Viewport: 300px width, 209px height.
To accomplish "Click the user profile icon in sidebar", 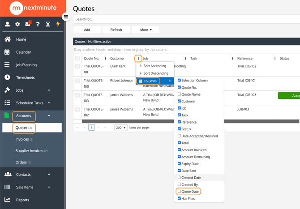I will 7,24.
